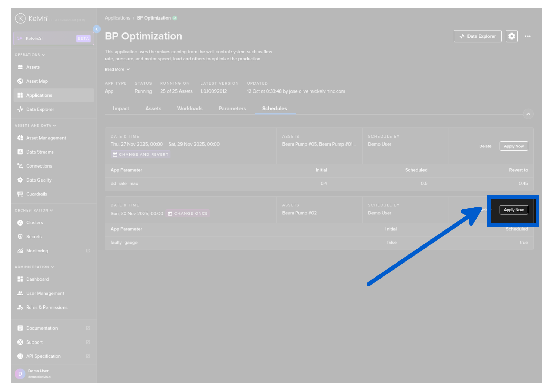Viewport: 553px width, 391px height.
Task: Apply Now for the Beam Pump #02 schedule
Action: point(514,210)
